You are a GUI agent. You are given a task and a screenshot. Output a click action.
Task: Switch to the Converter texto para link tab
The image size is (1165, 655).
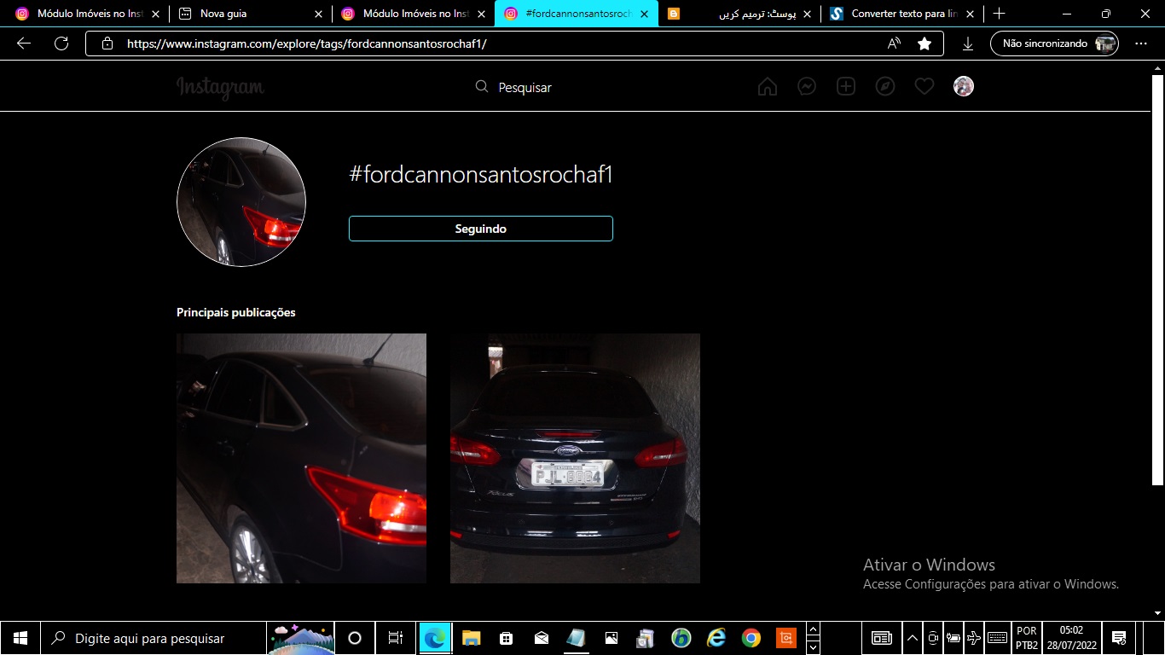pyautogui.click(x=902, y=14)
